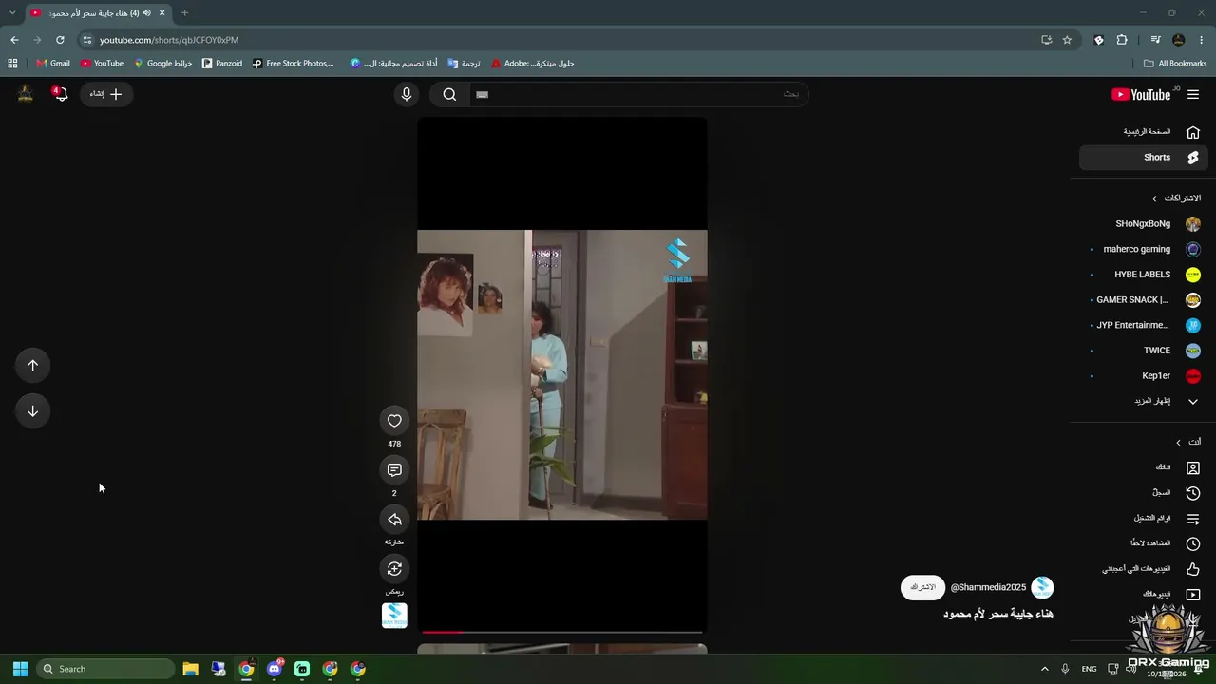1216x684 pixels.
Task: Open the short's sound thumbnail below remix
Action: point(394,616)
